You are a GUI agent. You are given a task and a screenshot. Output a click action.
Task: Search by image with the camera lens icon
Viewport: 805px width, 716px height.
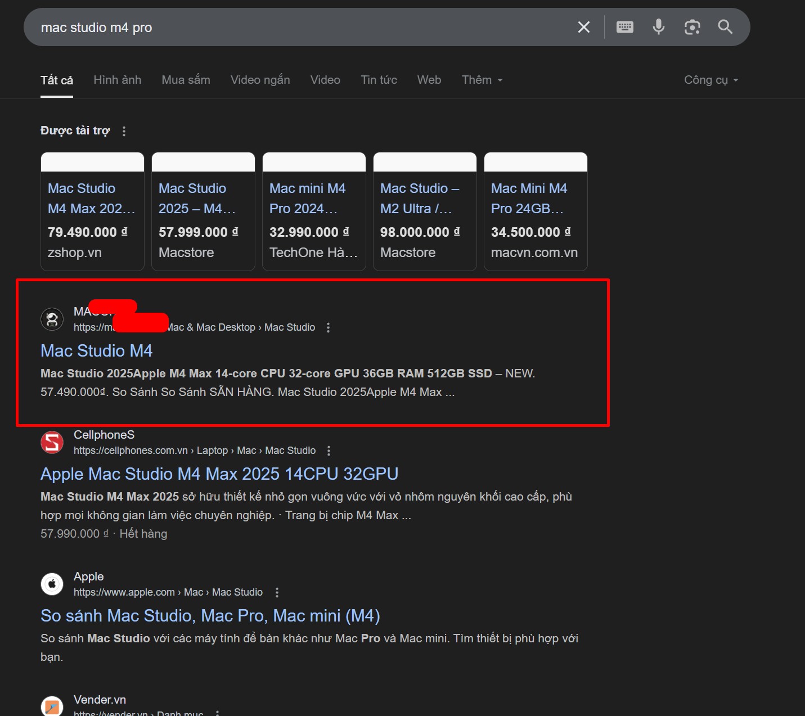692,27
